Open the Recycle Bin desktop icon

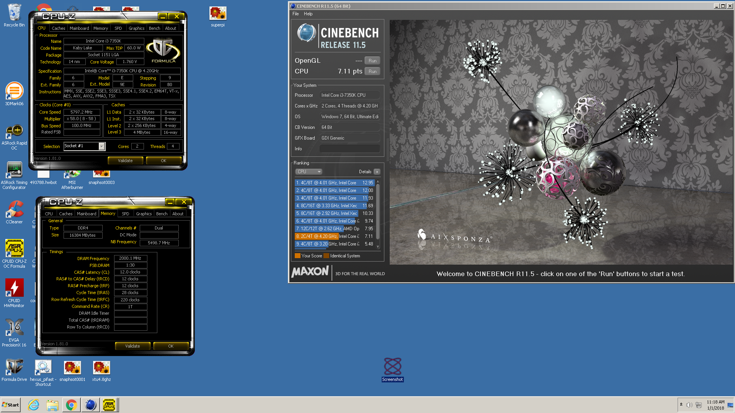pos(14,15)
